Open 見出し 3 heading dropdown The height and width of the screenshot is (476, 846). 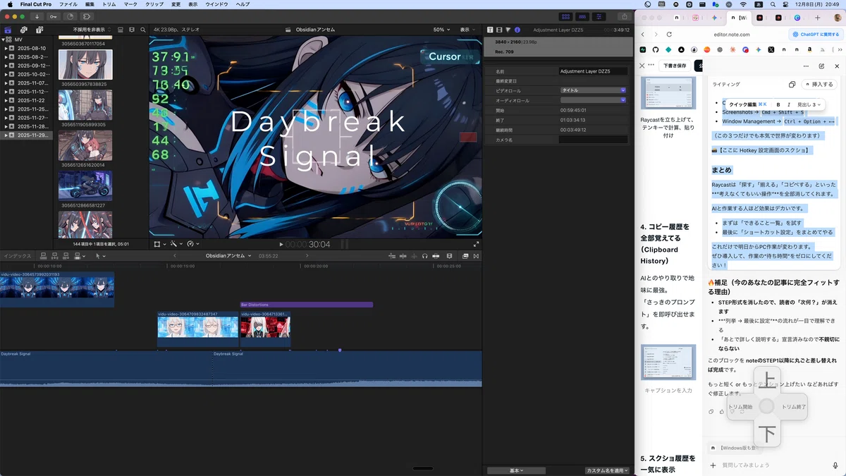(809, 104)
